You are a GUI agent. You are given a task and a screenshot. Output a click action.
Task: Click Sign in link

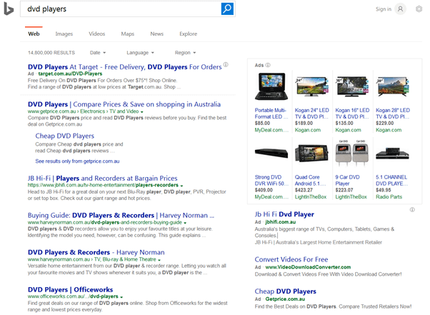[384, 9]
